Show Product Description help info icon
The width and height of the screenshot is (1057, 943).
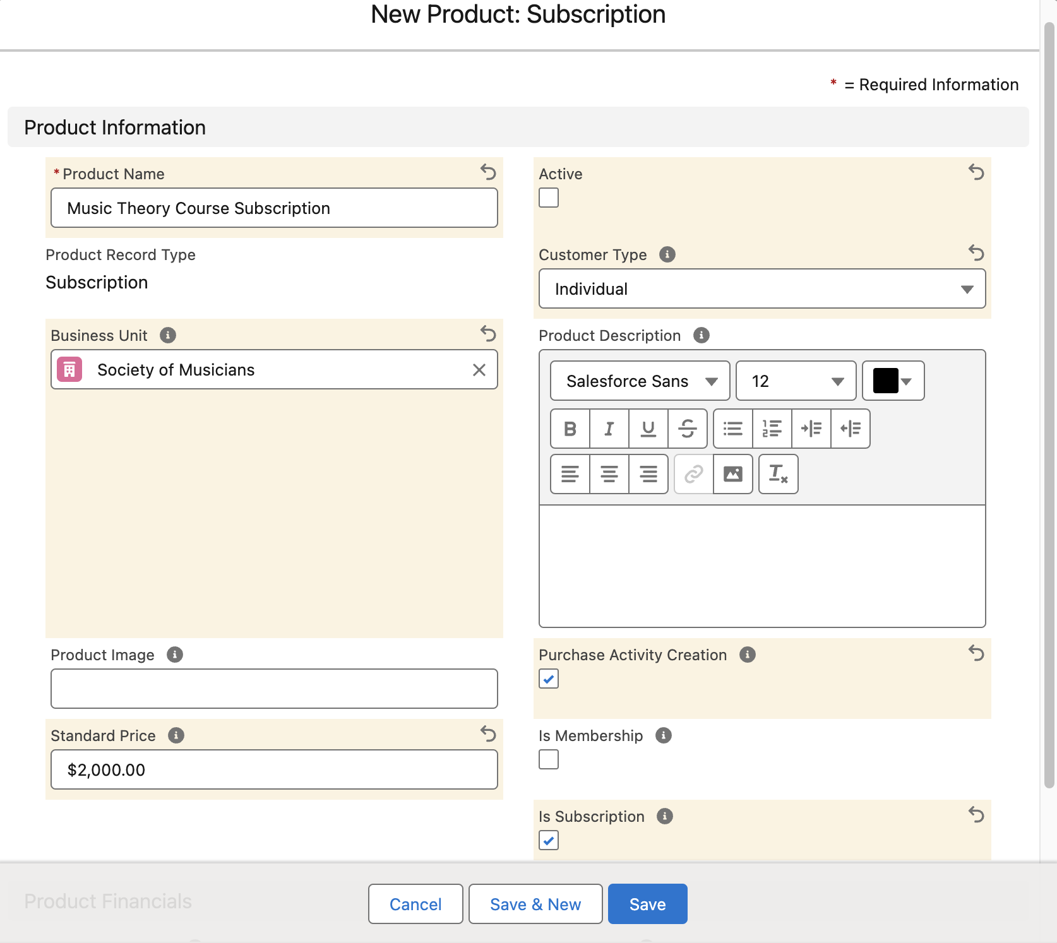point(702,335)
